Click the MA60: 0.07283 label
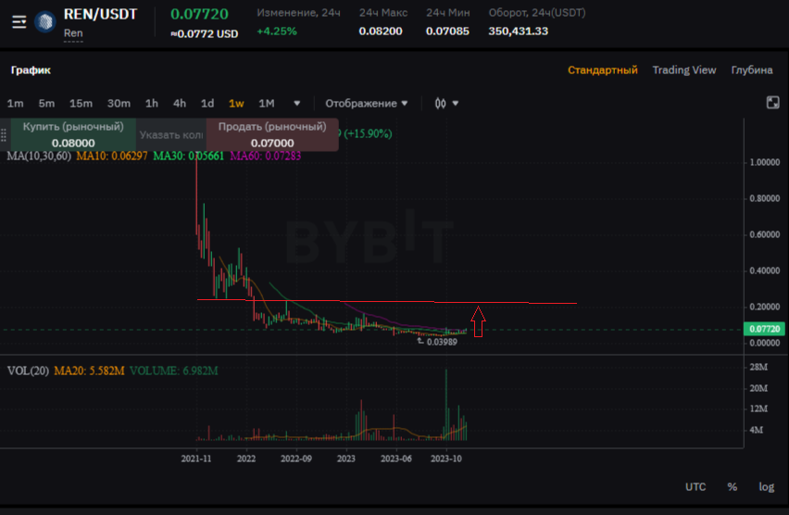 [x=265, y=156]
